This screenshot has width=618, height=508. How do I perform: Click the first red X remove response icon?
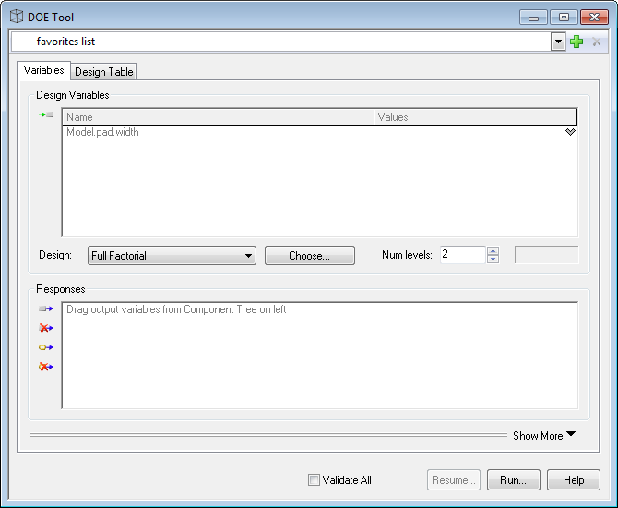[46, 328]
